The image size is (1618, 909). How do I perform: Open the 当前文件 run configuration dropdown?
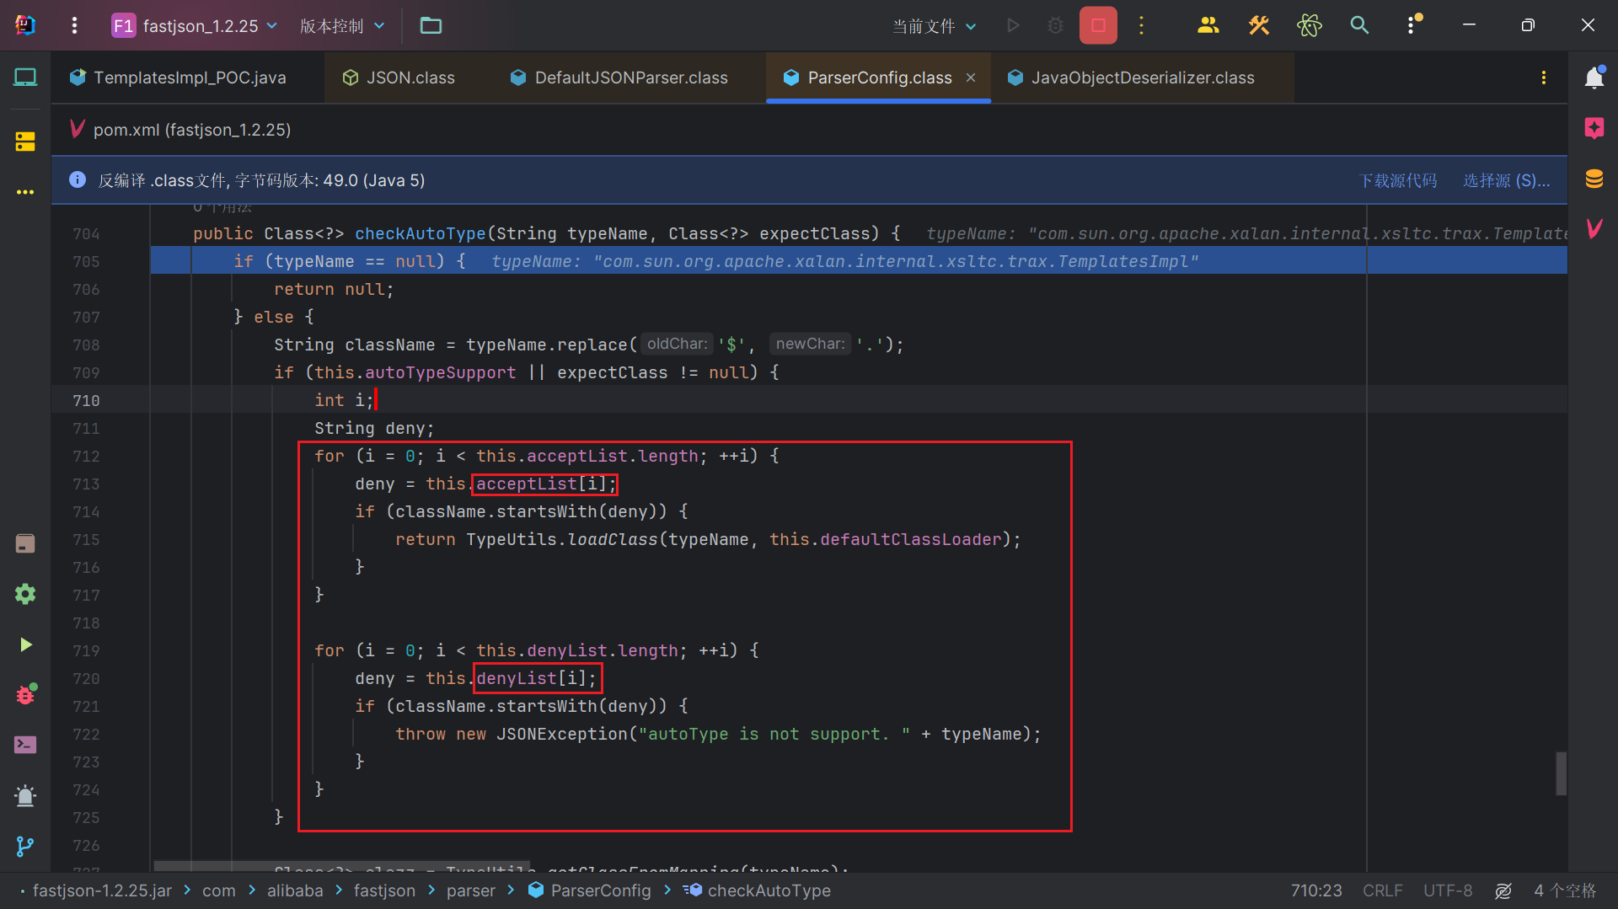click(935, 26)
